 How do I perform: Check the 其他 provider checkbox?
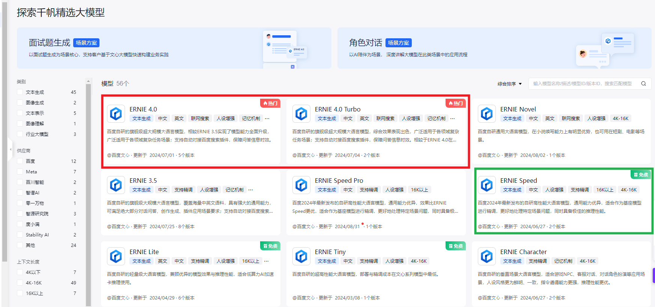pos(20,245)
